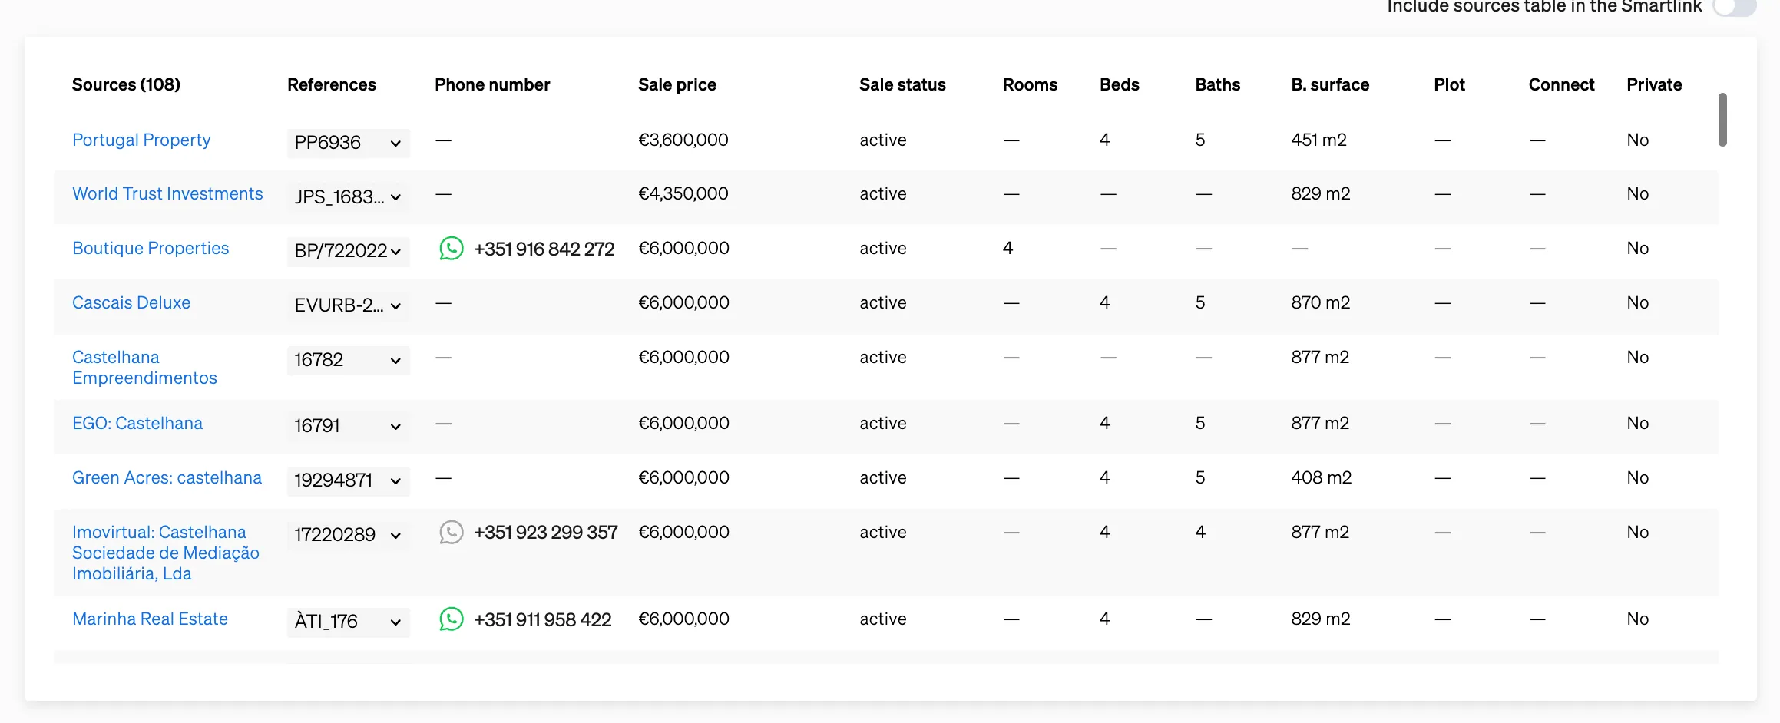Open World Trust Investments source link
The image size is (1780, 723).
[167, 193]
